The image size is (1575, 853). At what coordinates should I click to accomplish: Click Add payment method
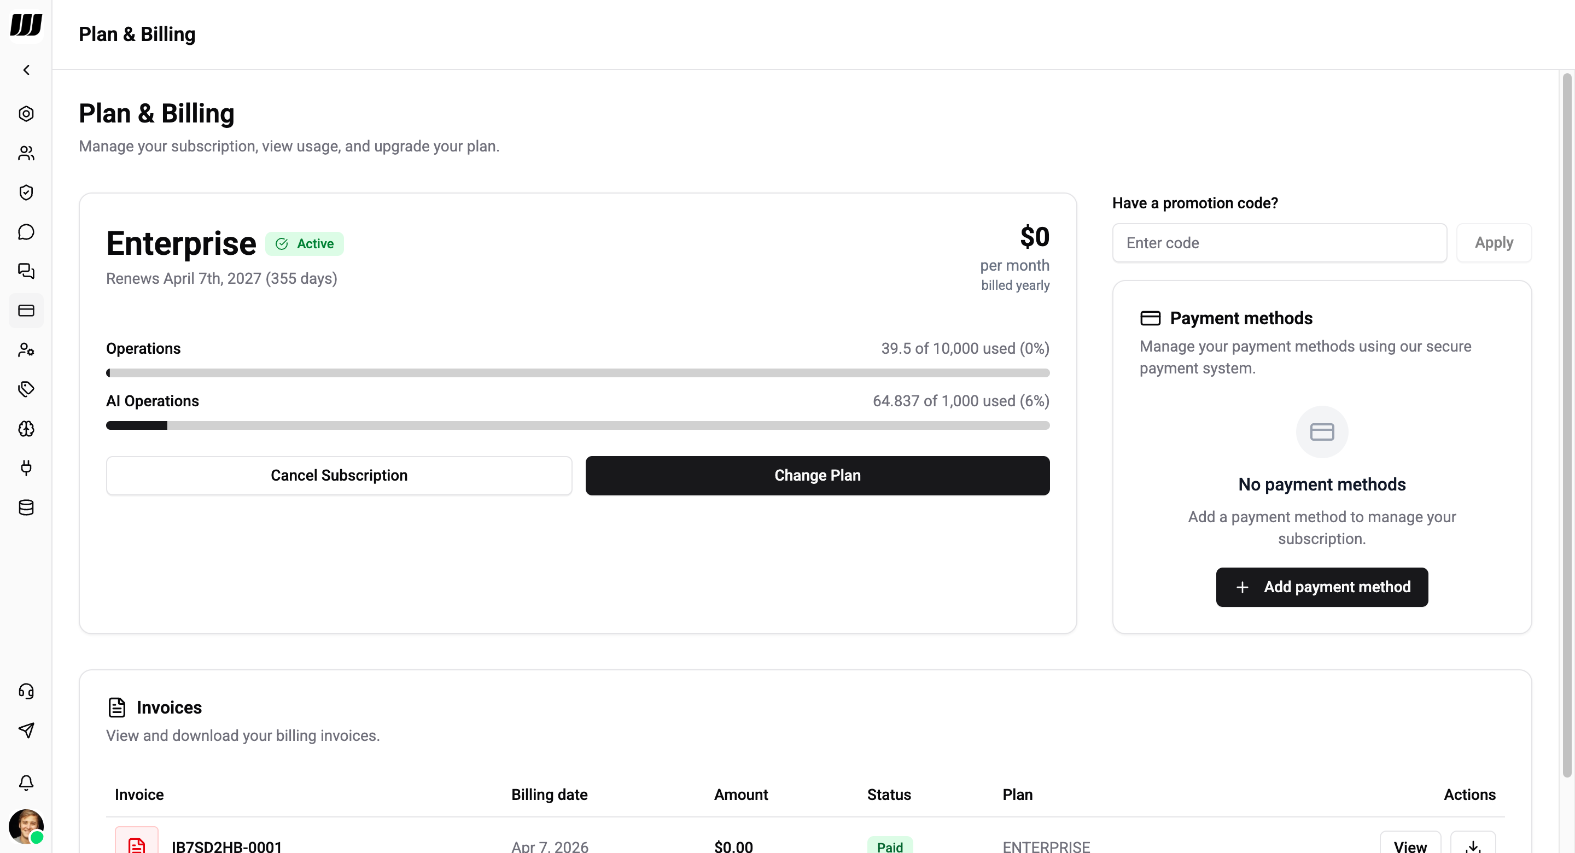point(1321,587)
